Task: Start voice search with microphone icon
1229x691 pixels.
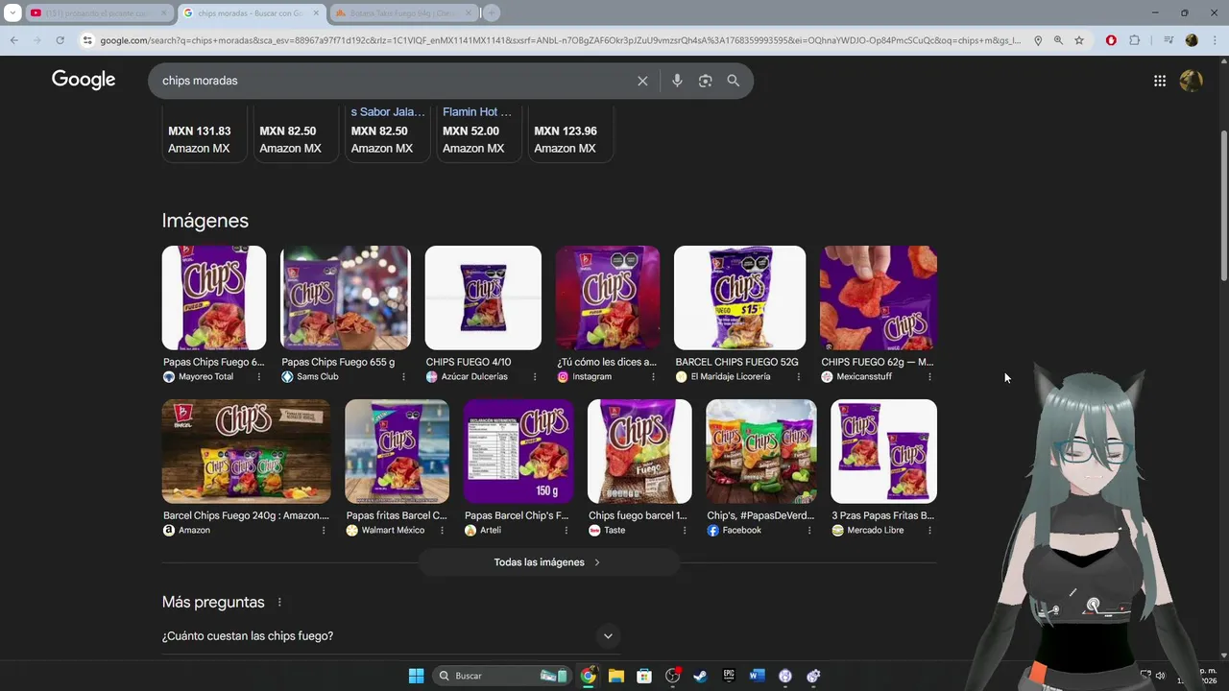Action: [x=677, y=81]
